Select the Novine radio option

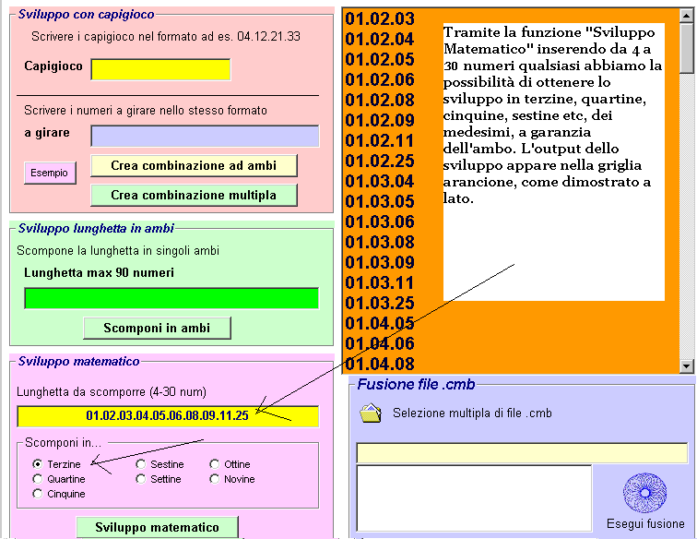[x=215, y=479]
